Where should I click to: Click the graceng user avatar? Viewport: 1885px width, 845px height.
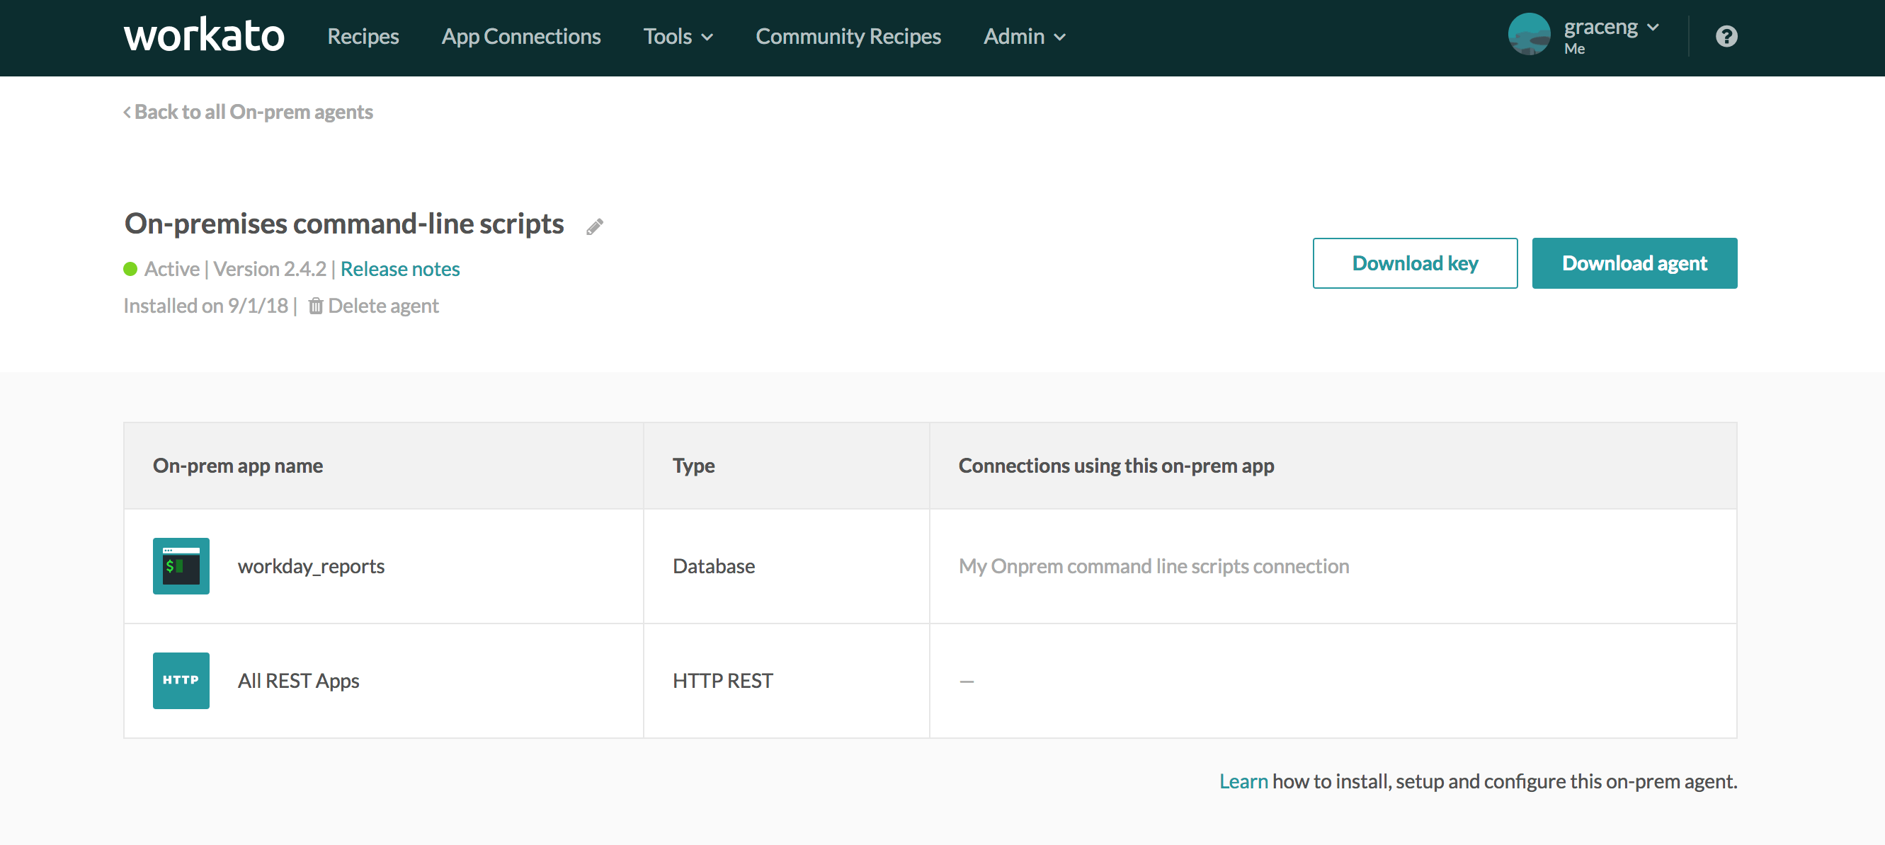1528,35
